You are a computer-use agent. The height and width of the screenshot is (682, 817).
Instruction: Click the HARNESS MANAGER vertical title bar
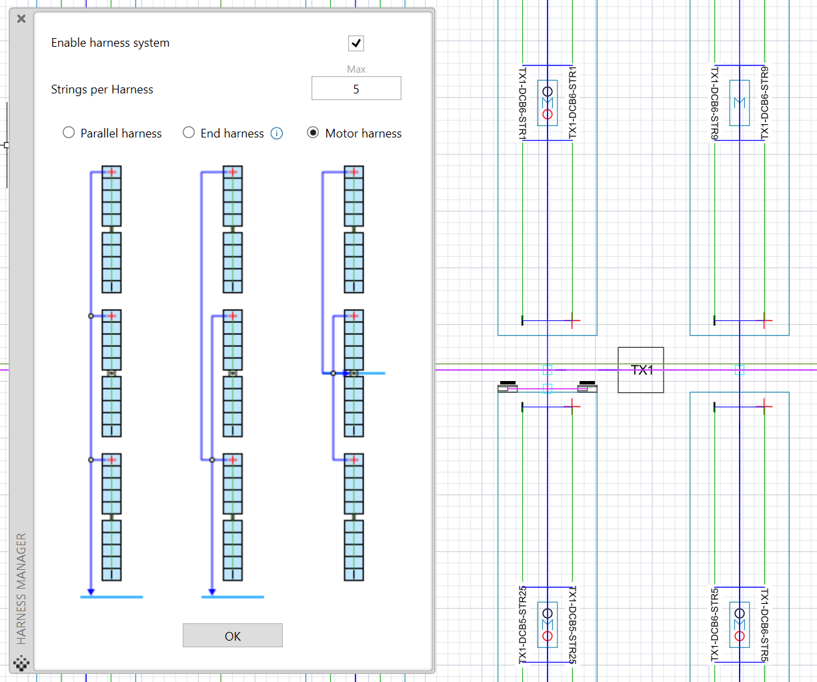pos(21,587)
